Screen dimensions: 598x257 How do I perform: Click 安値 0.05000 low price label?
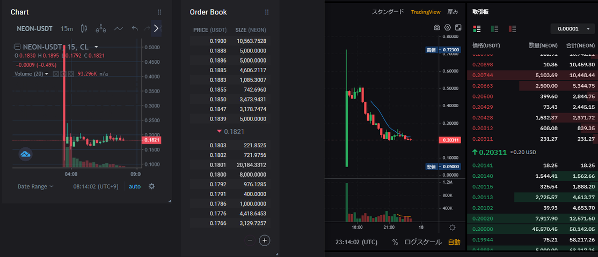[443, 167]
